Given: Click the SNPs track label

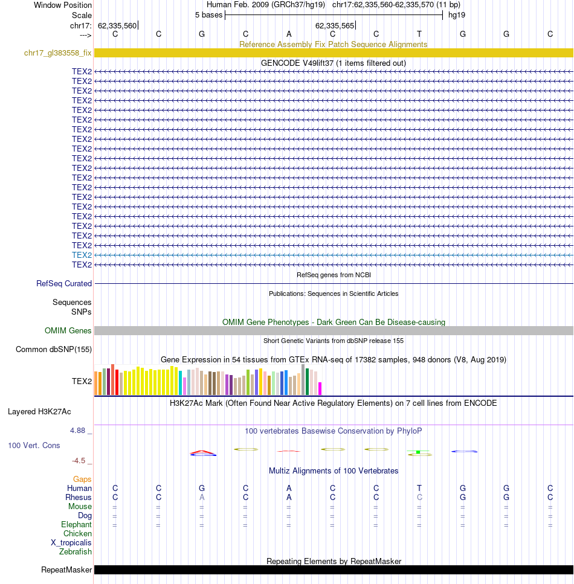Looking at the screenshot, I should (81, 312).
